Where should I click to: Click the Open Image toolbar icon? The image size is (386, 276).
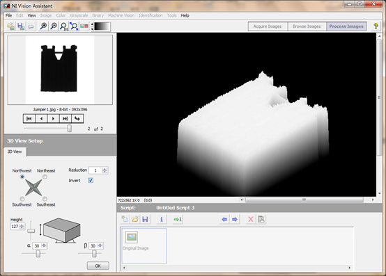point(11,26)
